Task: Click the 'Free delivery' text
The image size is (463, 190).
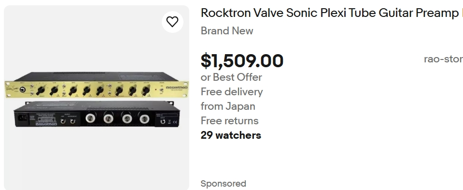Action: [x=232, y=91]
